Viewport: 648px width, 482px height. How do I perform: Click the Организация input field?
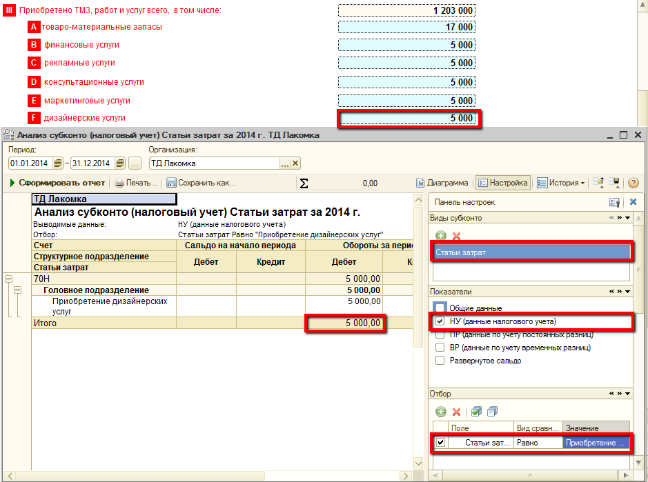pyautogui.click(x=214, y=163)
